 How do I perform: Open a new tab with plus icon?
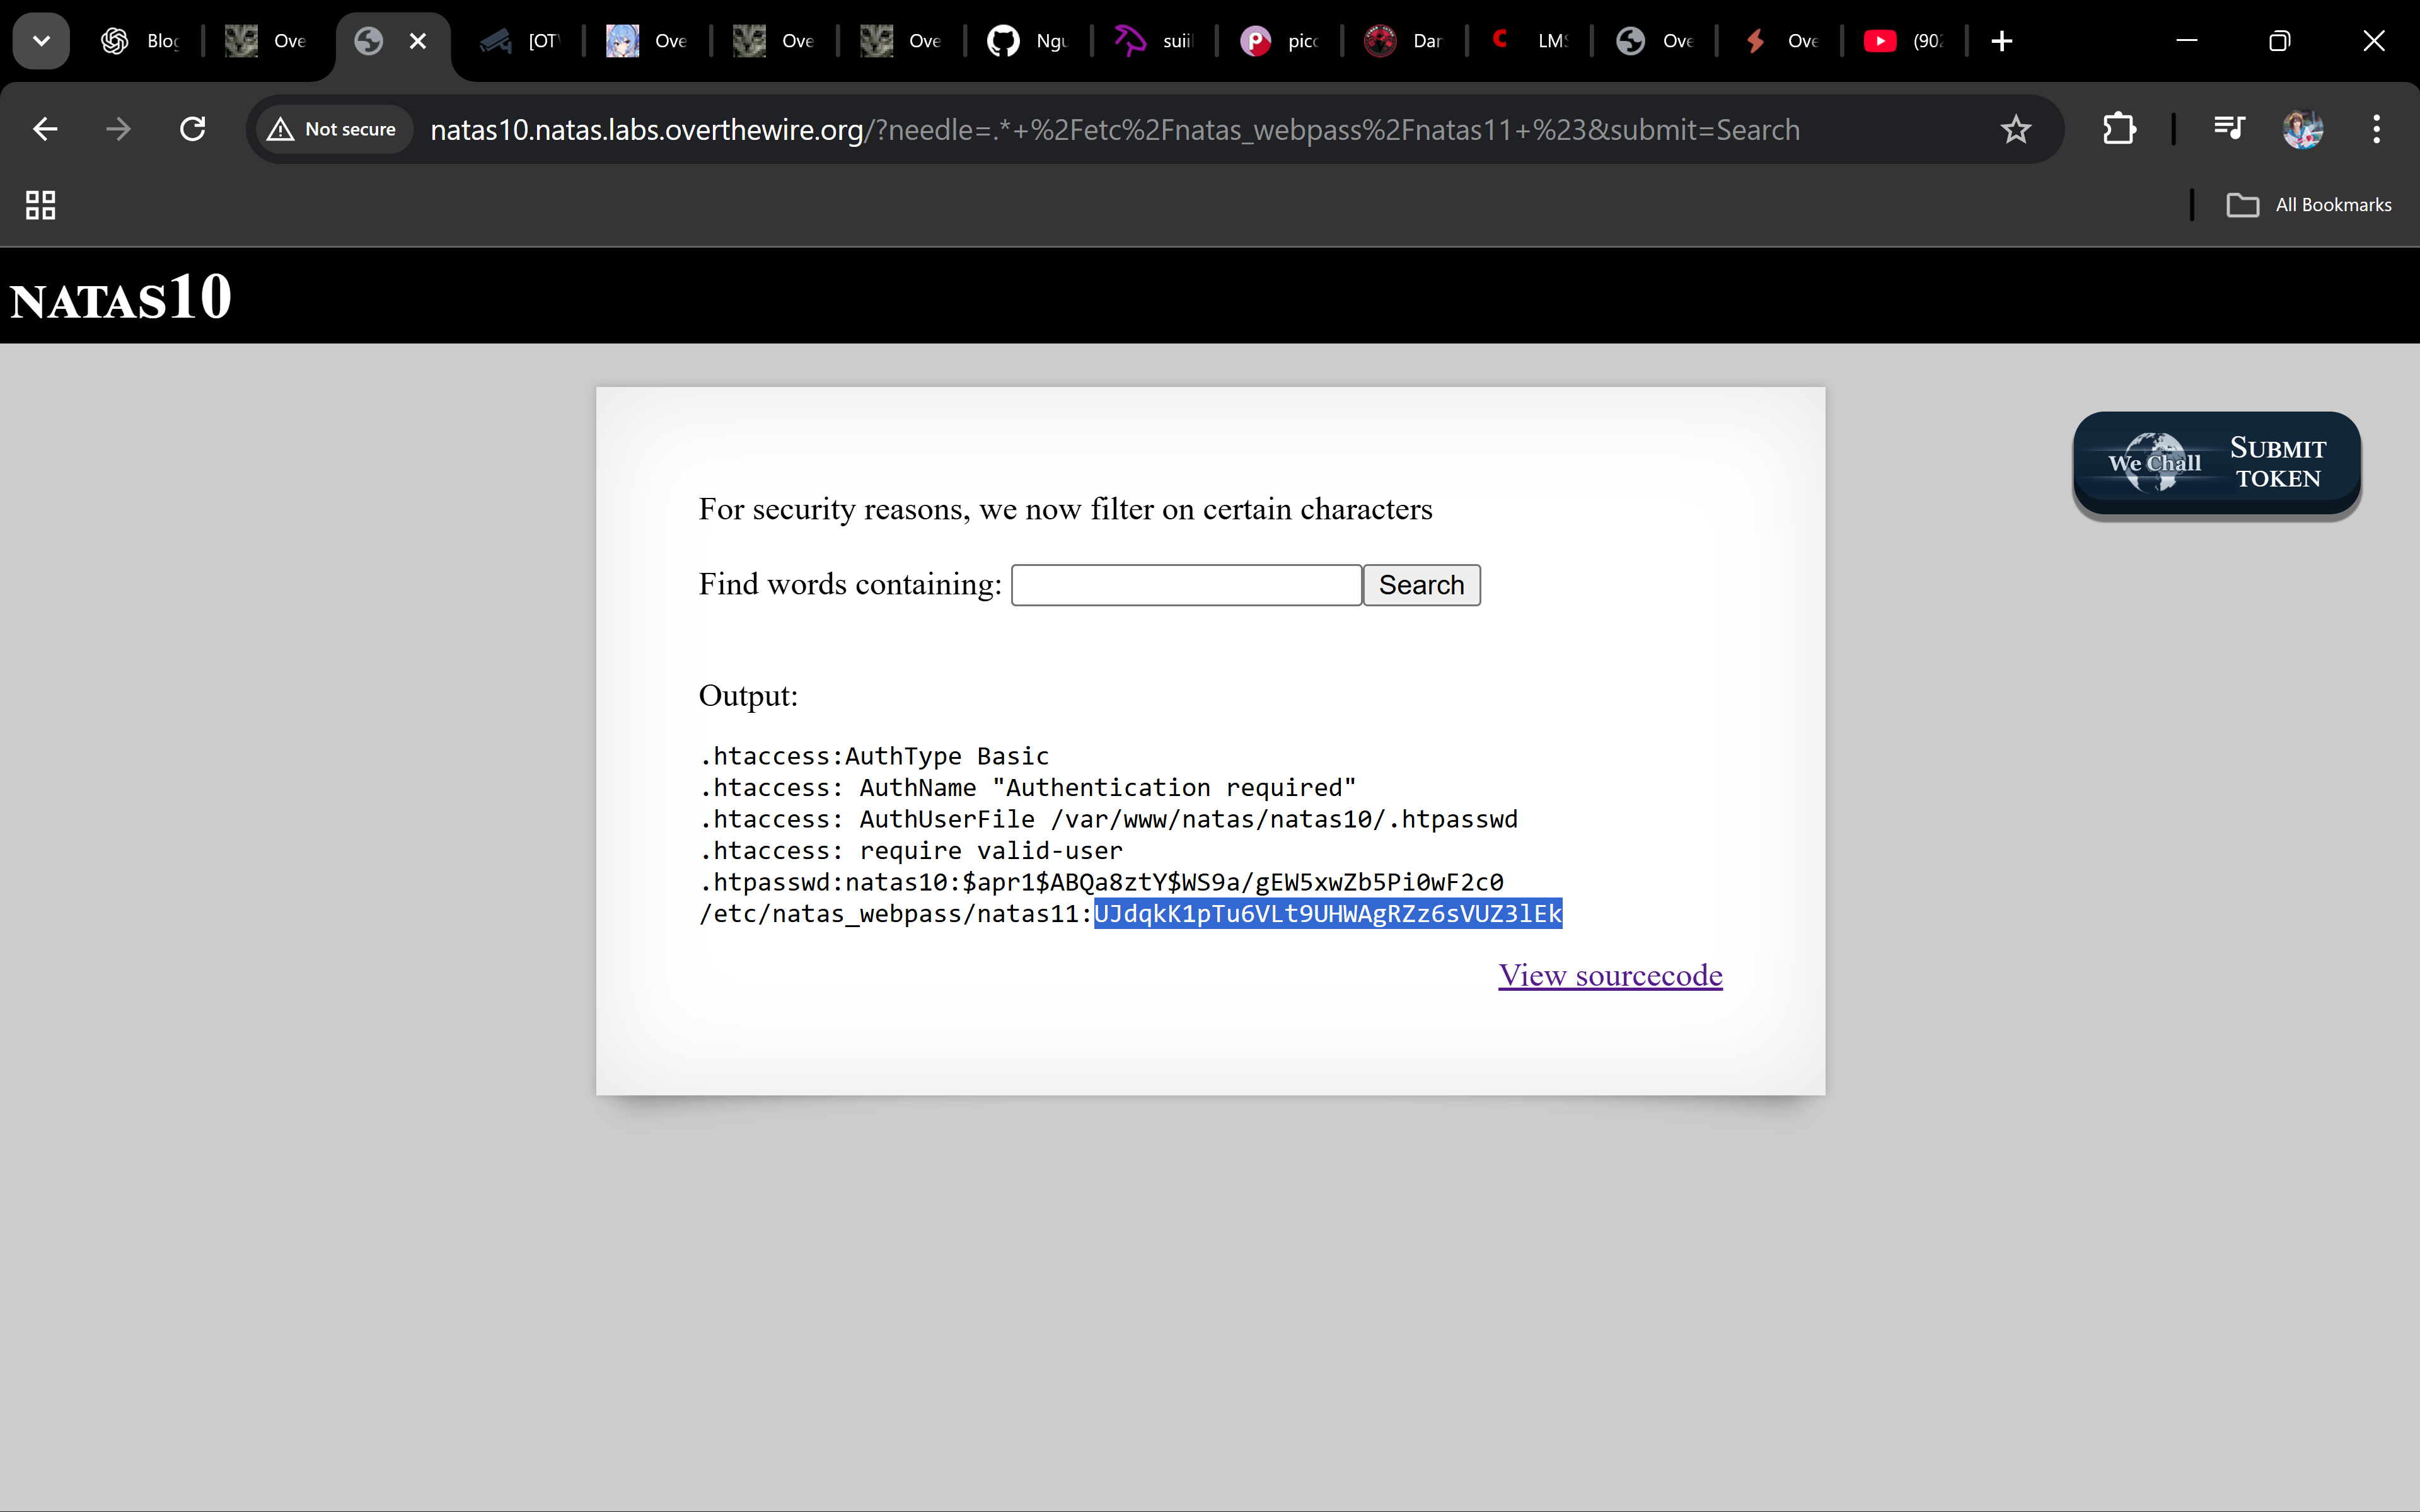click(x=2001, y=41)
